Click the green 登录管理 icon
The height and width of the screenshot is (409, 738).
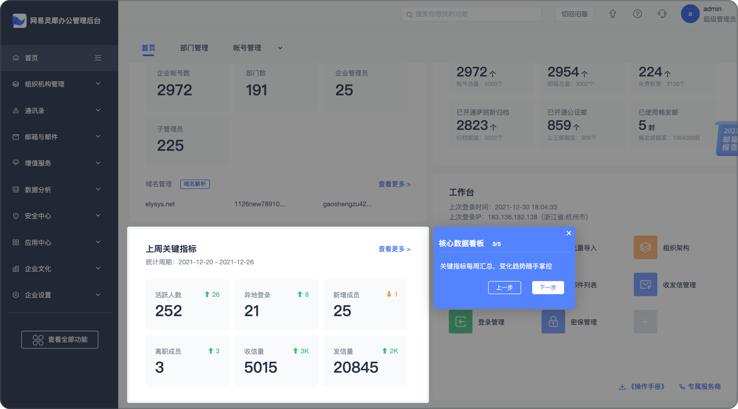[x=460, y=322]
